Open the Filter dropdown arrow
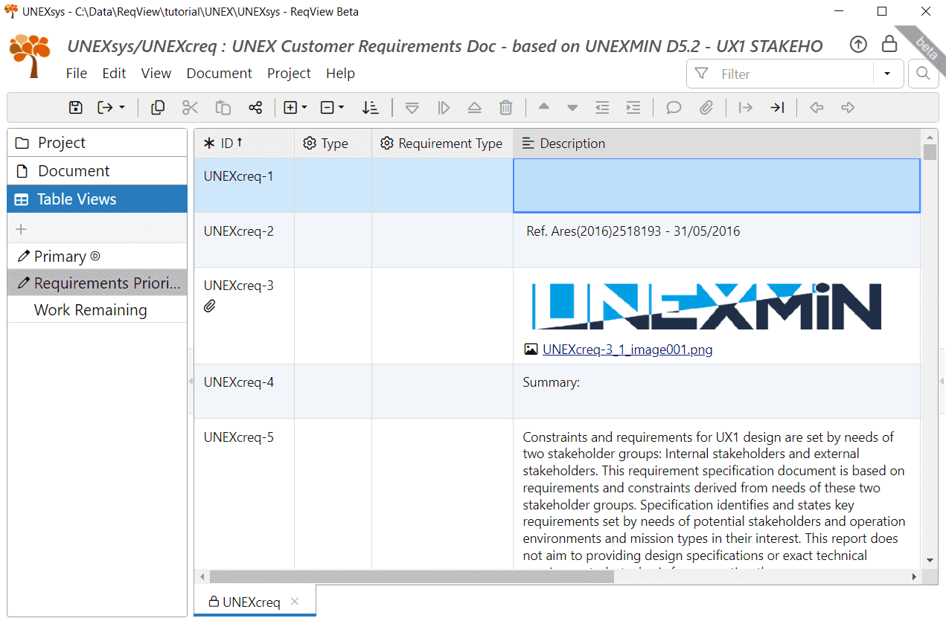This screenshot has width=946, height=621. 887,74
